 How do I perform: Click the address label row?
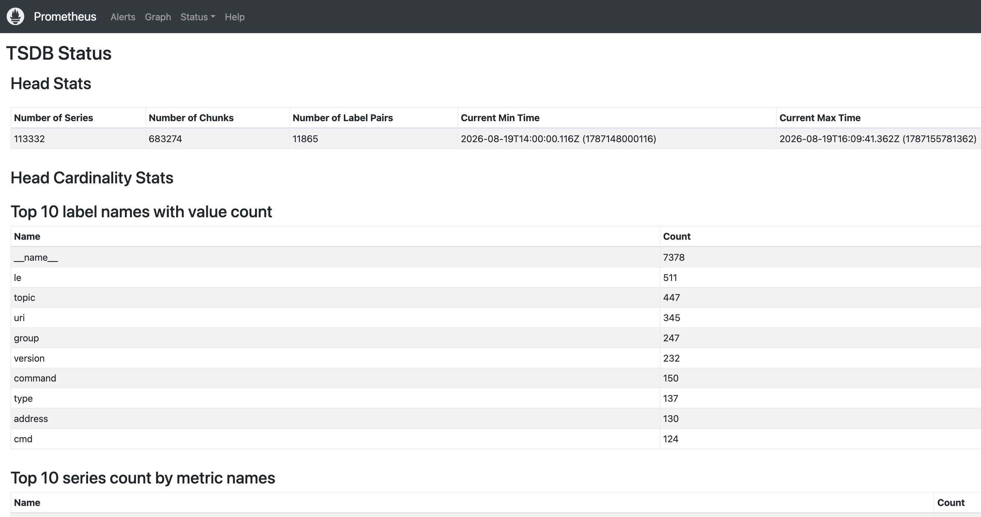(496, 418)
